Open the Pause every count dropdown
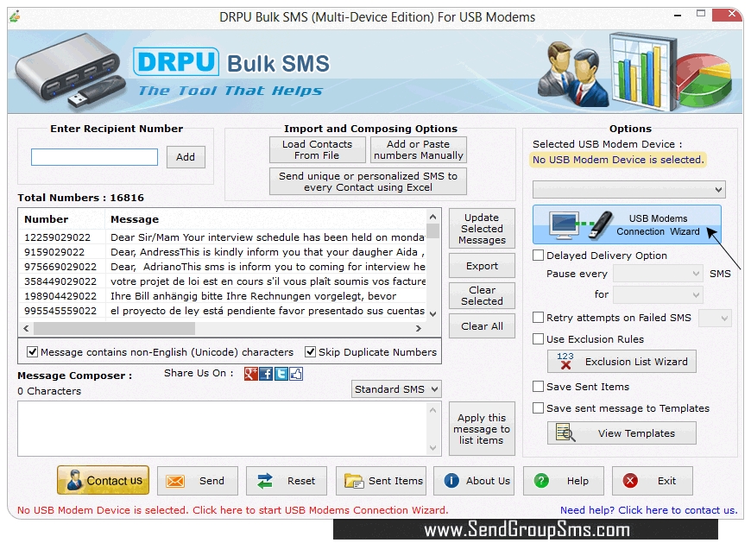The image size is (751, 543). click(x=658, y=274)
